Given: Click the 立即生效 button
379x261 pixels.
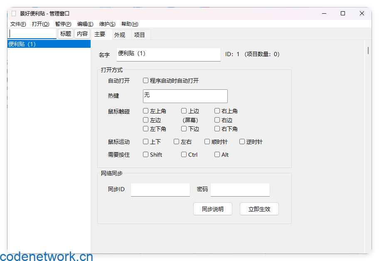Looking at the screenshot, I should coord(259,209).
